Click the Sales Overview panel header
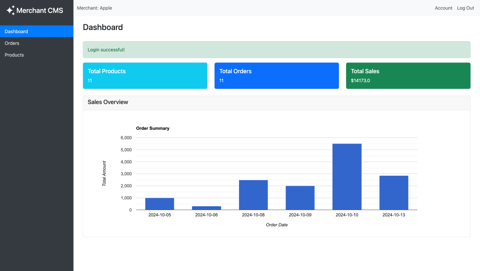The height and width of the screenshot is (271, 480). 277,102
